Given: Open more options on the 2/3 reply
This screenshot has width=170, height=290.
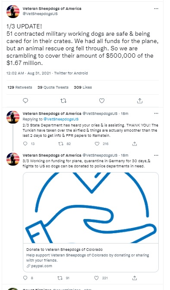Looking at the screenshot, I should [x=156, y=113].
